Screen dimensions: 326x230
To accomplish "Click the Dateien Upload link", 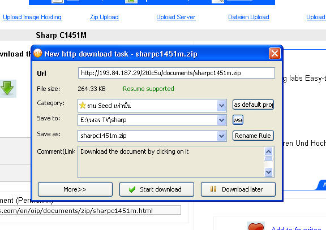I will (248, 17).
